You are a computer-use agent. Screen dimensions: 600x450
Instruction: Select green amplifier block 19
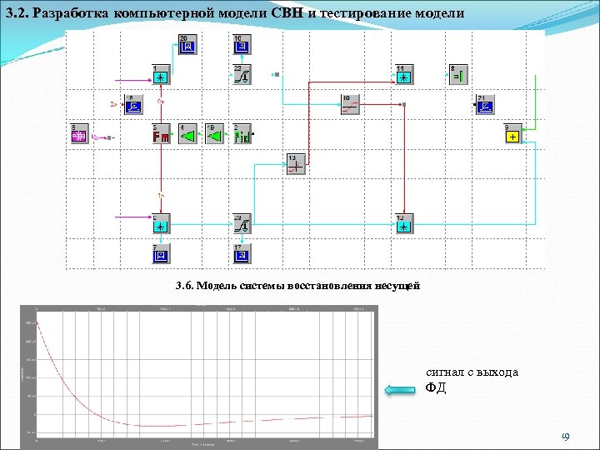[x=215, y=134]
